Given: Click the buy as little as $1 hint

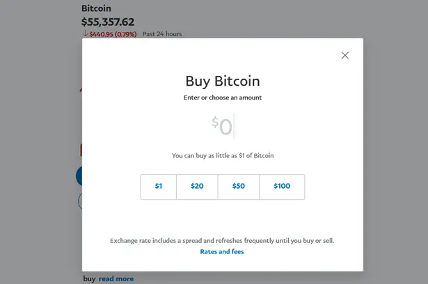Looking at the screenshot, I should click(x=223, y=156).
